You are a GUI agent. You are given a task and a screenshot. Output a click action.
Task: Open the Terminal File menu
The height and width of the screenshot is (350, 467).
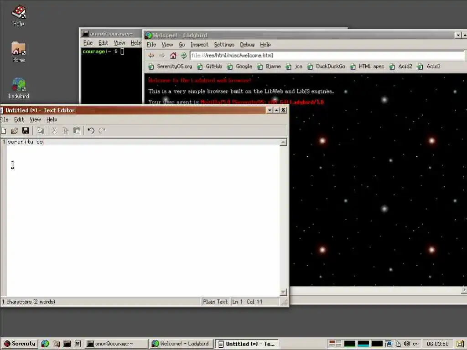point(88,43)
